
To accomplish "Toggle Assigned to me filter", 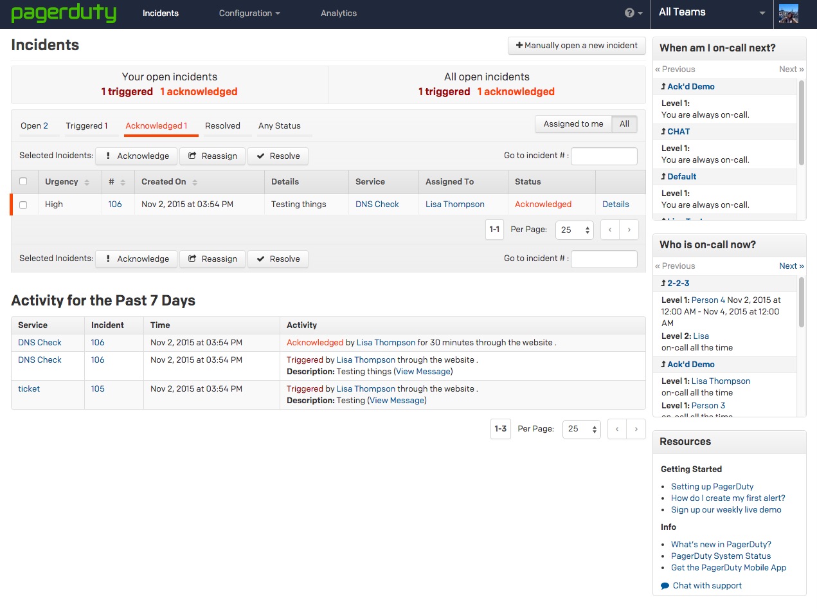I will pos(573,124).
